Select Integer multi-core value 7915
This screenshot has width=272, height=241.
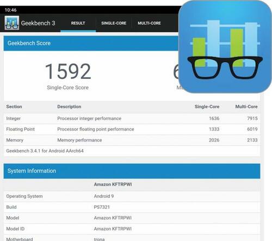(252, 119)
